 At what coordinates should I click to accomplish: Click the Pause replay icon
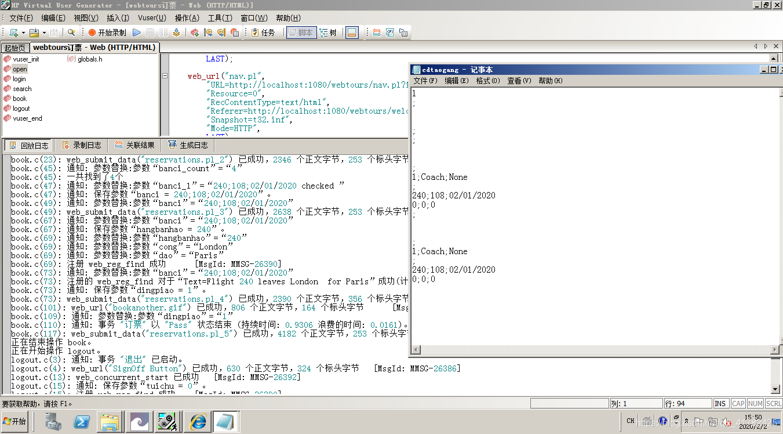[x=163, y=32]
